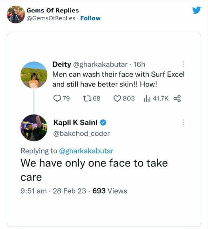Click the 9:51 am 28 Feb 23 timestamp
The image size is (208, 229).
click(x=54, y=191)
